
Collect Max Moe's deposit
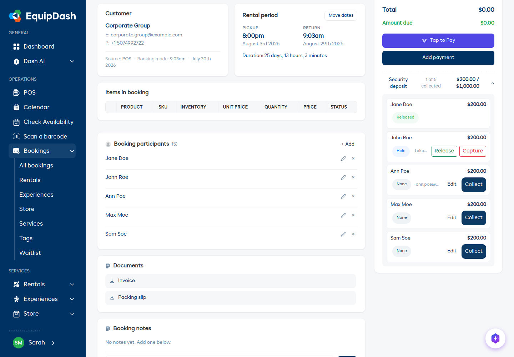pyautogui.click(x=474, y=218)
